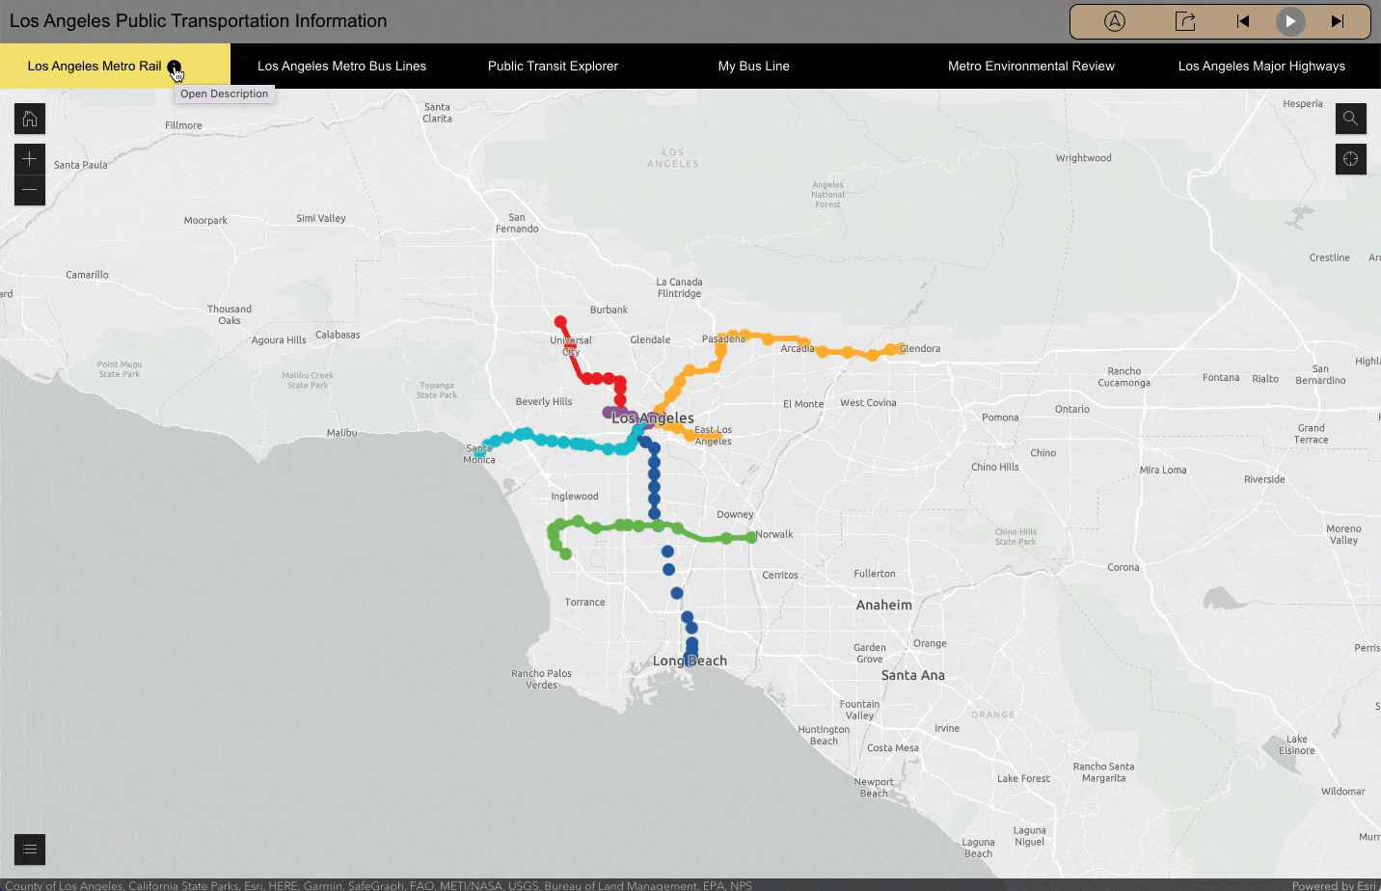Click the Malibu label on the map

point(341,433)
